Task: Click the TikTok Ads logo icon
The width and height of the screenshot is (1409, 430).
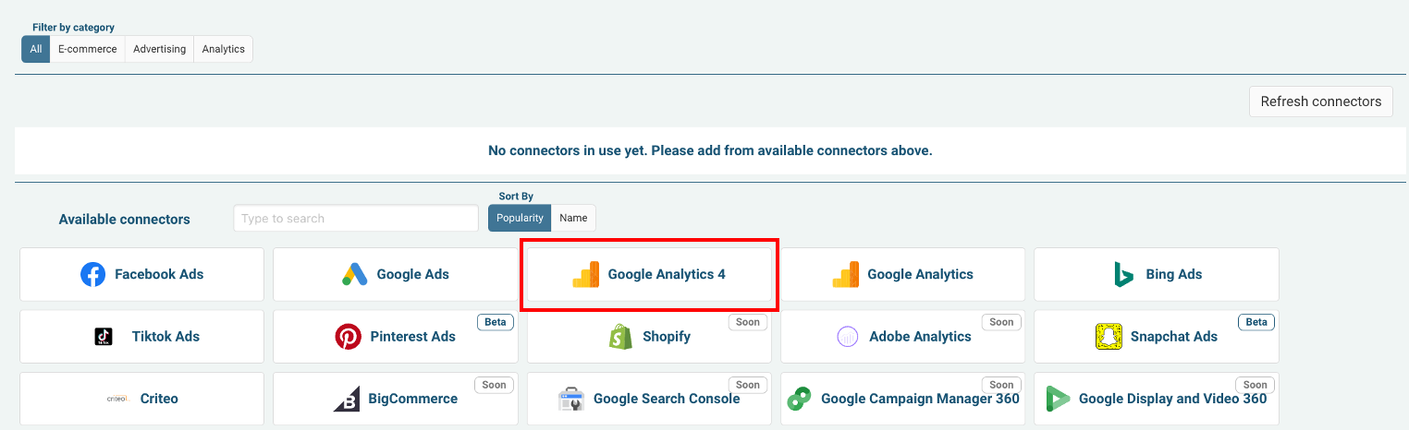Action: 104,337
